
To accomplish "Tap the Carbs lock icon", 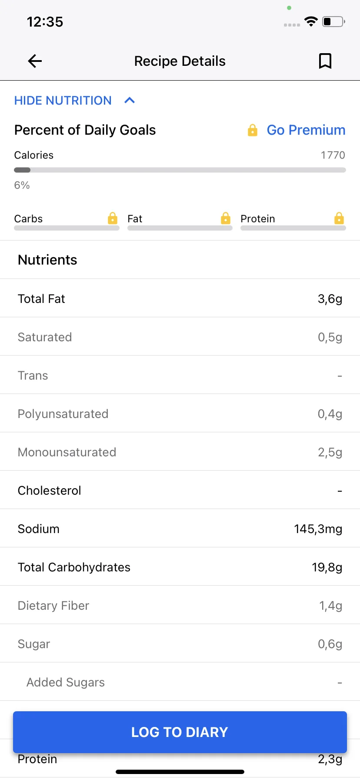I will (113, 218).
